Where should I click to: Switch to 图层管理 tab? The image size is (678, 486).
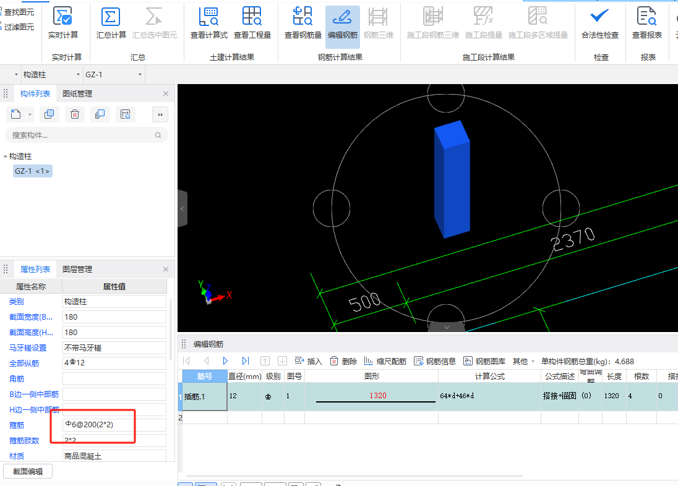(77, 270)
